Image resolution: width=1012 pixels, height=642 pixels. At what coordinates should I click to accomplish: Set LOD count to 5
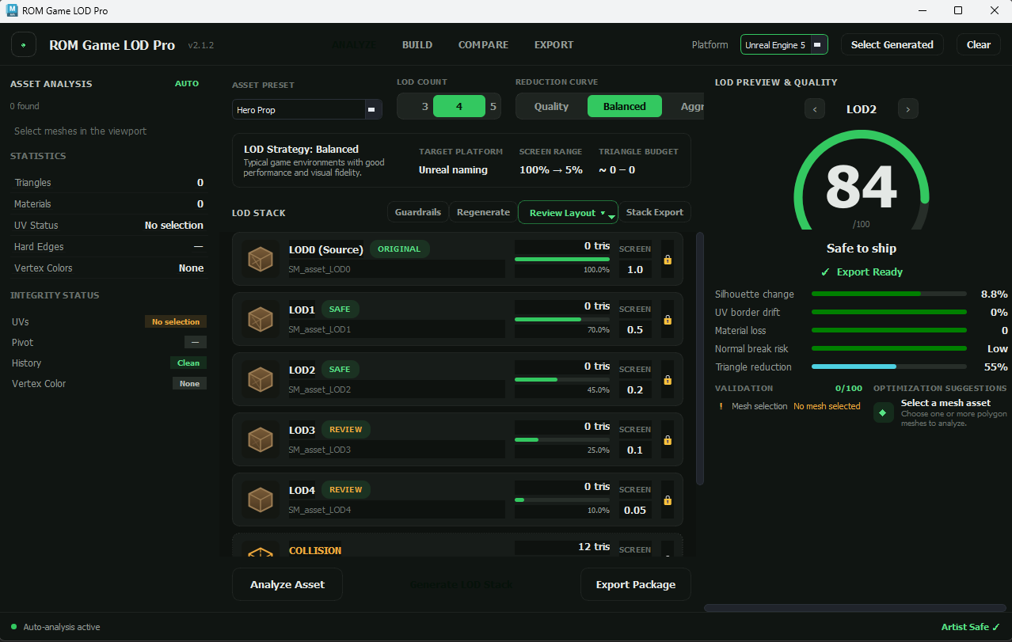tap(493, 106)
